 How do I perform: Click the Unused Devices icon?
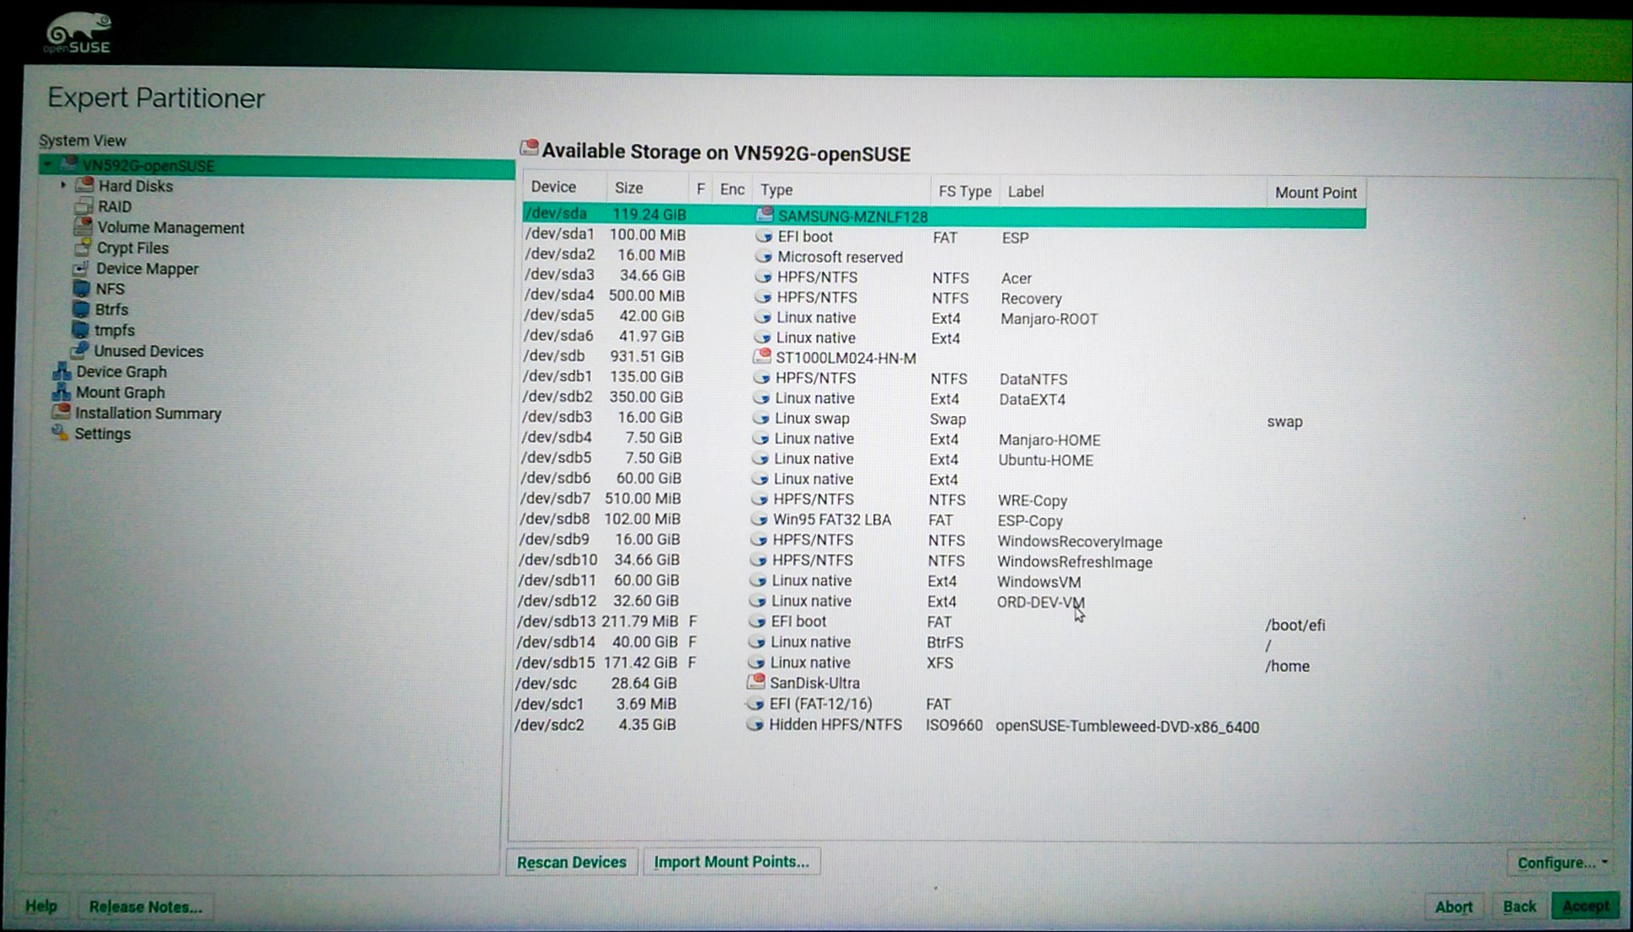pos(80,350)
